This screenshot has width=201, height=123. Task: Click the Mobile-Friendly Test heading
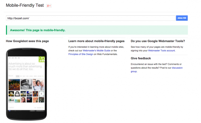[x=25, y=5]
